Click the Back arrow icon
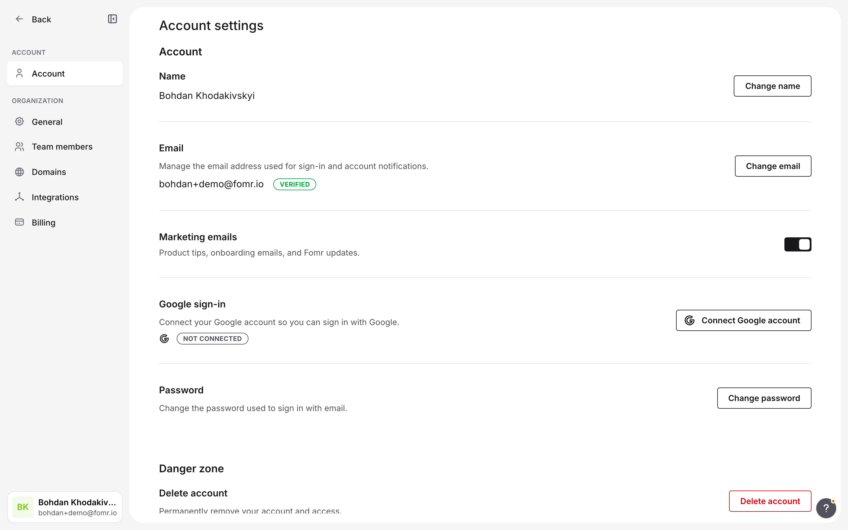This screenshot has width=848, height=530. (x=19, y=19)
